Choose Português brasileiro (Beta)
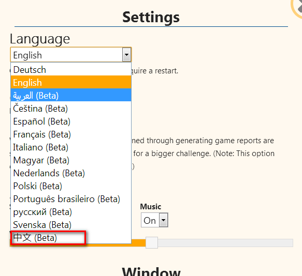302x276 pixels. (71, 198)
